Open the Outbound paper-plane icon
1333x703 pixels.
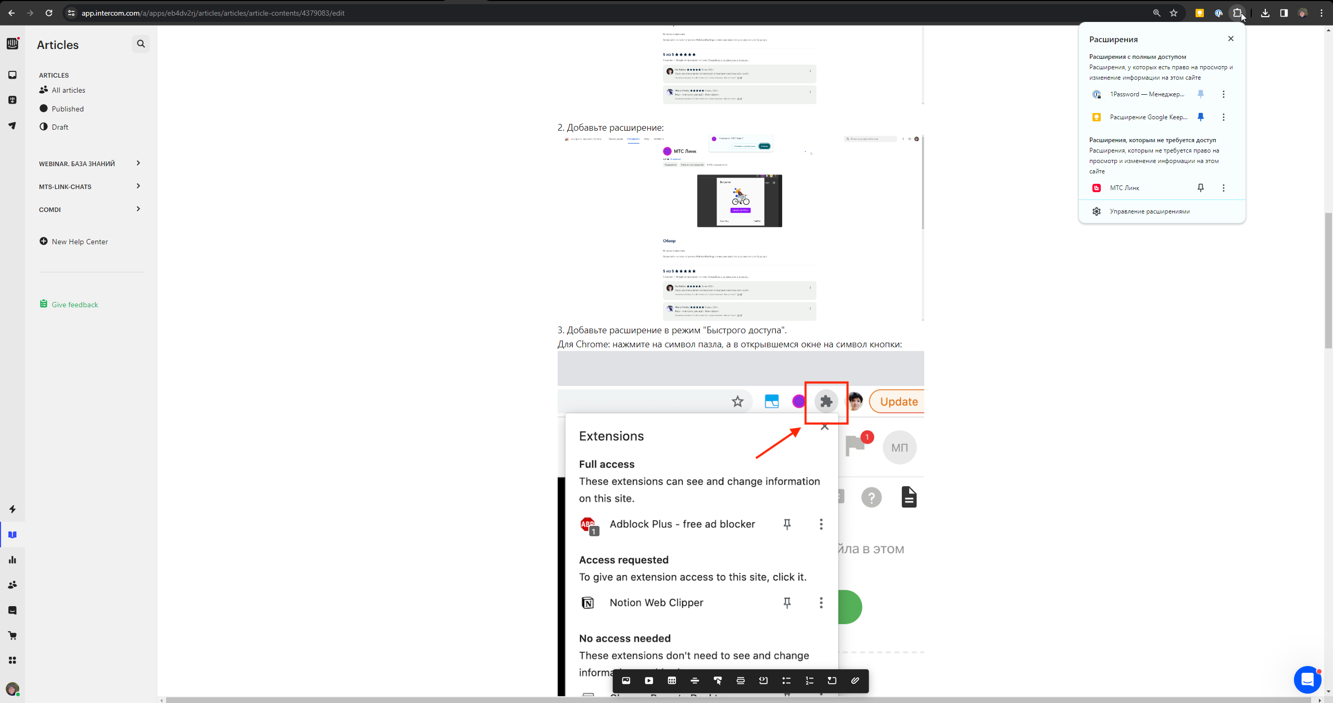(x=12, y=125)
